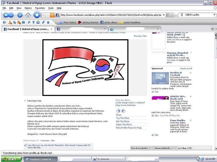Click the Facebook site icon in address bar
Viewport: 217px width, 162px height.
57,15
